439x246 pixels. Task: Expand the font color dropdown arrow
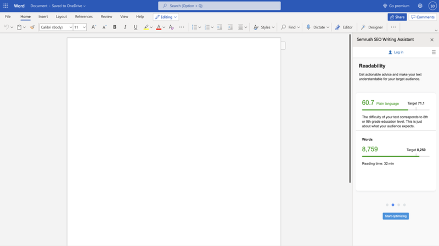click(x=164, y=27)
